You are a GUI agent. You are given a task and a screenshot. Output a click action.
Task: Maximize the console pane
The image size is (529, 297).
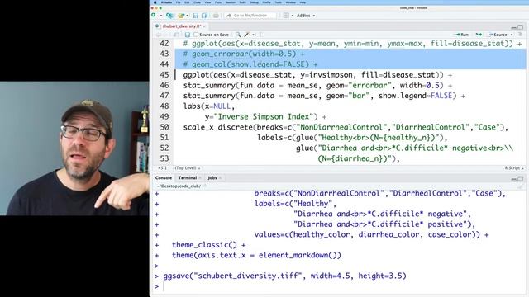pyautogui.click(x=521, y=179)
